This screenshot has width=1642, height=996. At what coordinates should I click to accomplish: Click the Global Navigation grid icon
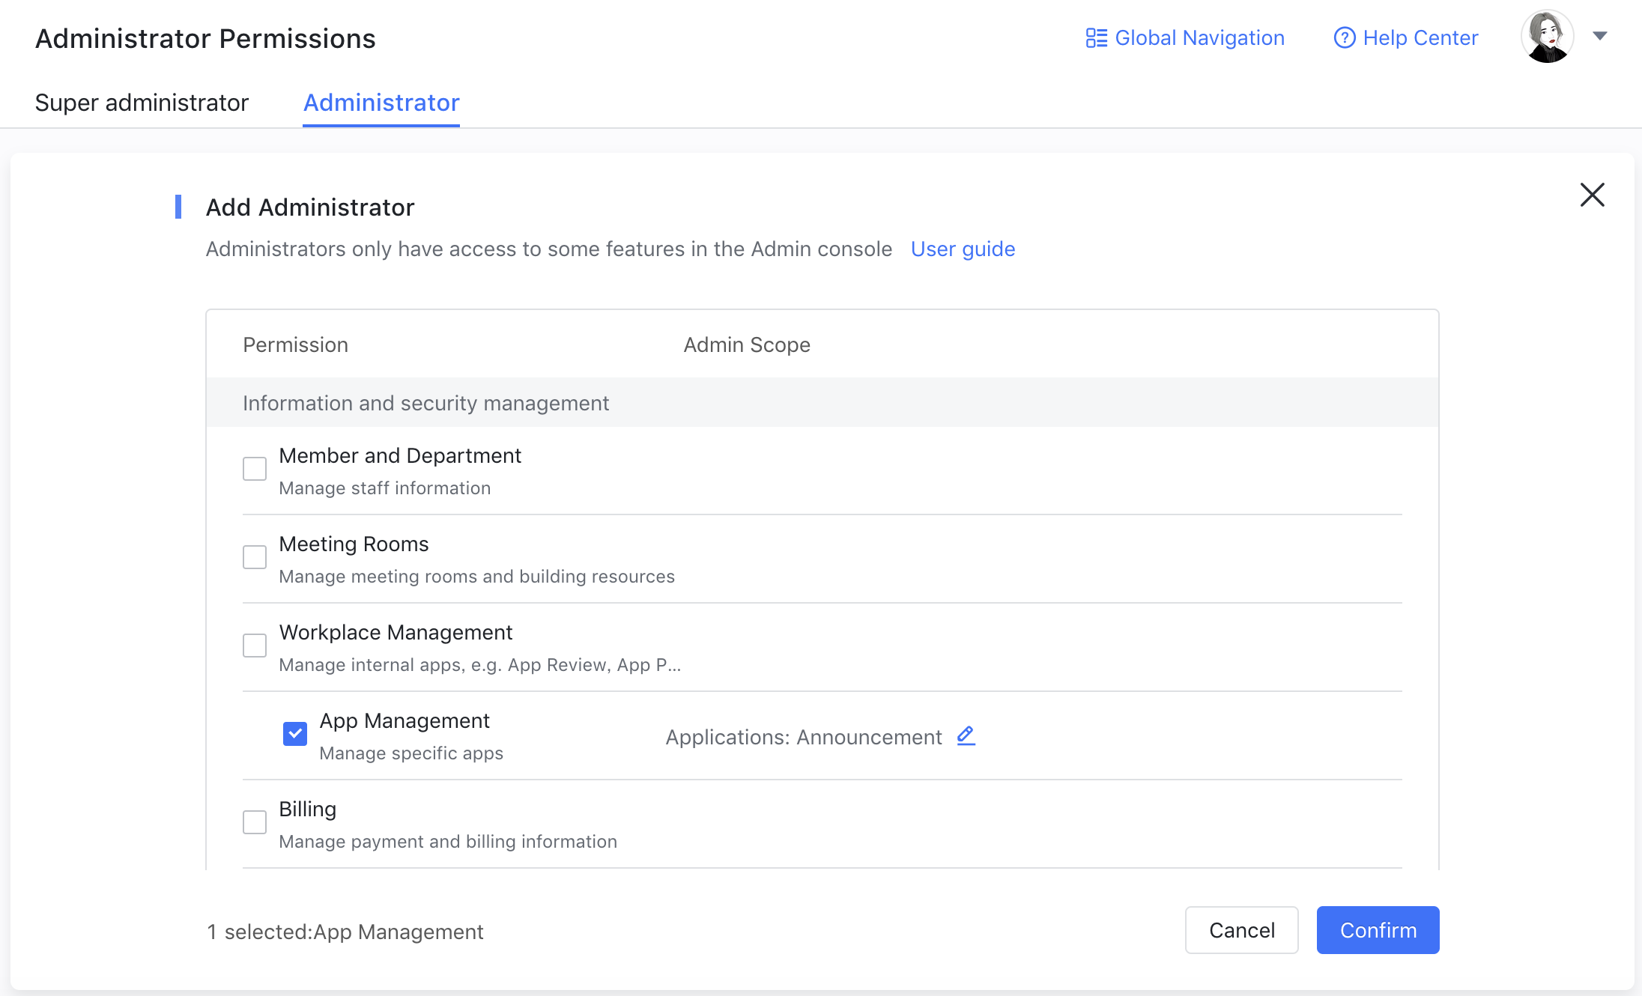pyautogui.click(x=1096, y=37)
